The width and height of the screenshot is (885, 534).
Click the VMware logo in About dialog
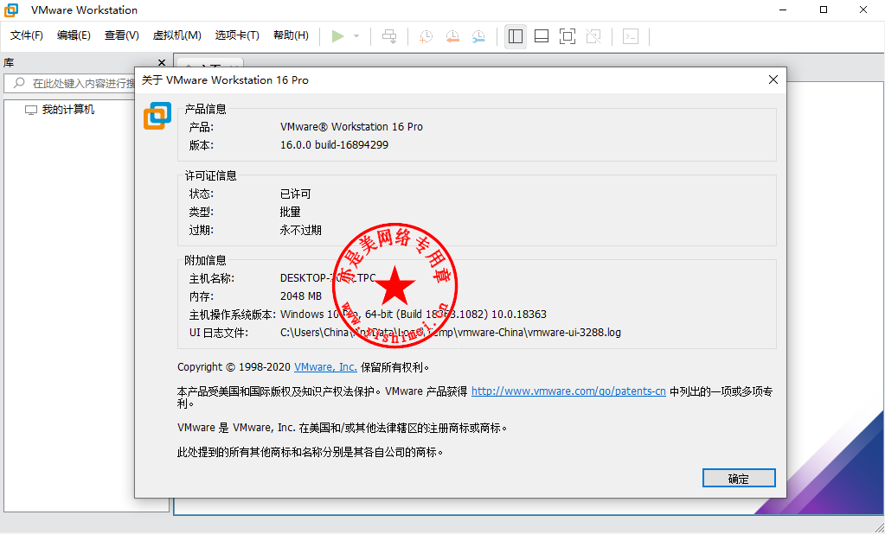click(157, 116)
